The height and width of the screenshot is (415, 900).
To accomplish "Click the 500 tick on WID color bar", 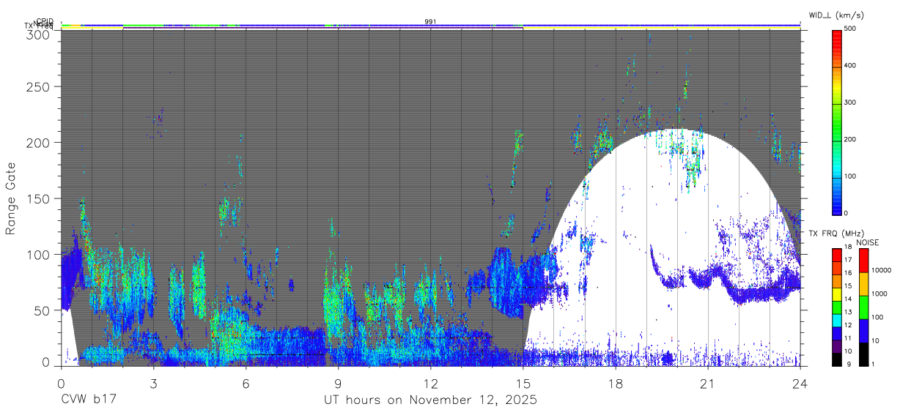I will (850, 29).
